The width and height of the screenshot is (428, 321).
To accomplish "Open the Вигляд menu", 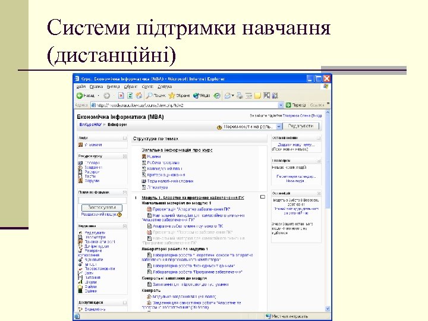I will (x=114, y=87).
